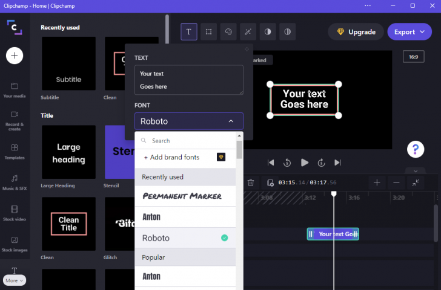441x290 pixels.
Task: Collapse the Roboto font dropdown
Action: point(189,121)
